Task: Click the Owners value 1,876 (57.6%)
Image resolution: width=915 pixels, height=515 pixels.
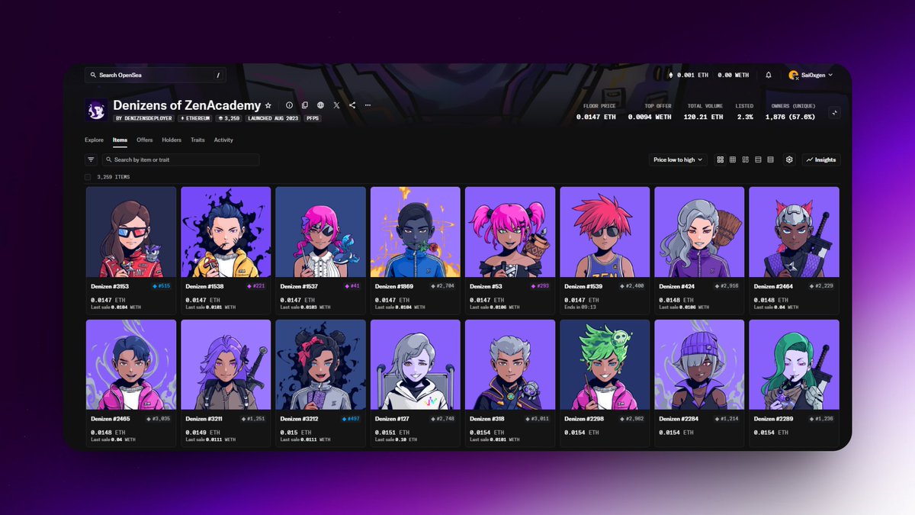Action: point(790,117)
